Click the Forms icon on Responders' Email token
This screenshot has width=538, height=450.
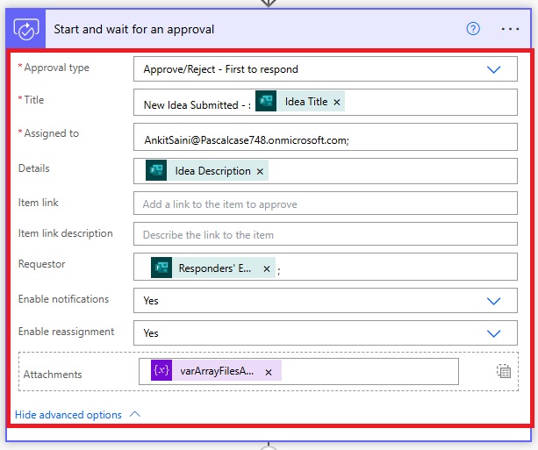[161, 268]
